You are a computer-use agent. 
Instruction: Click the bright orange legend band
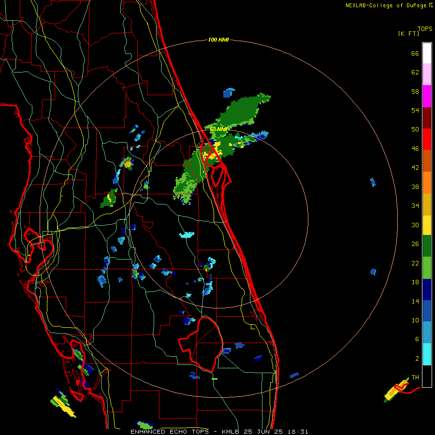[x=427, y=183]
